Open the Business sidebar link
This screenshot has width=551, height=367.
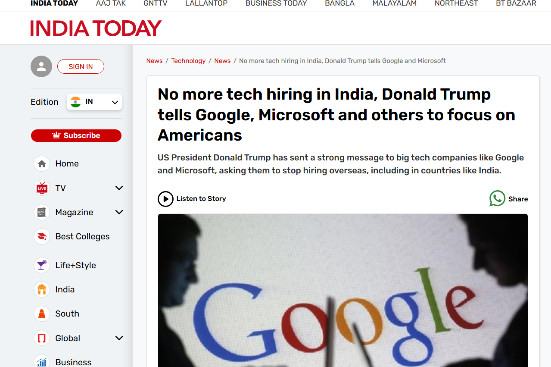tap(73, 362)
